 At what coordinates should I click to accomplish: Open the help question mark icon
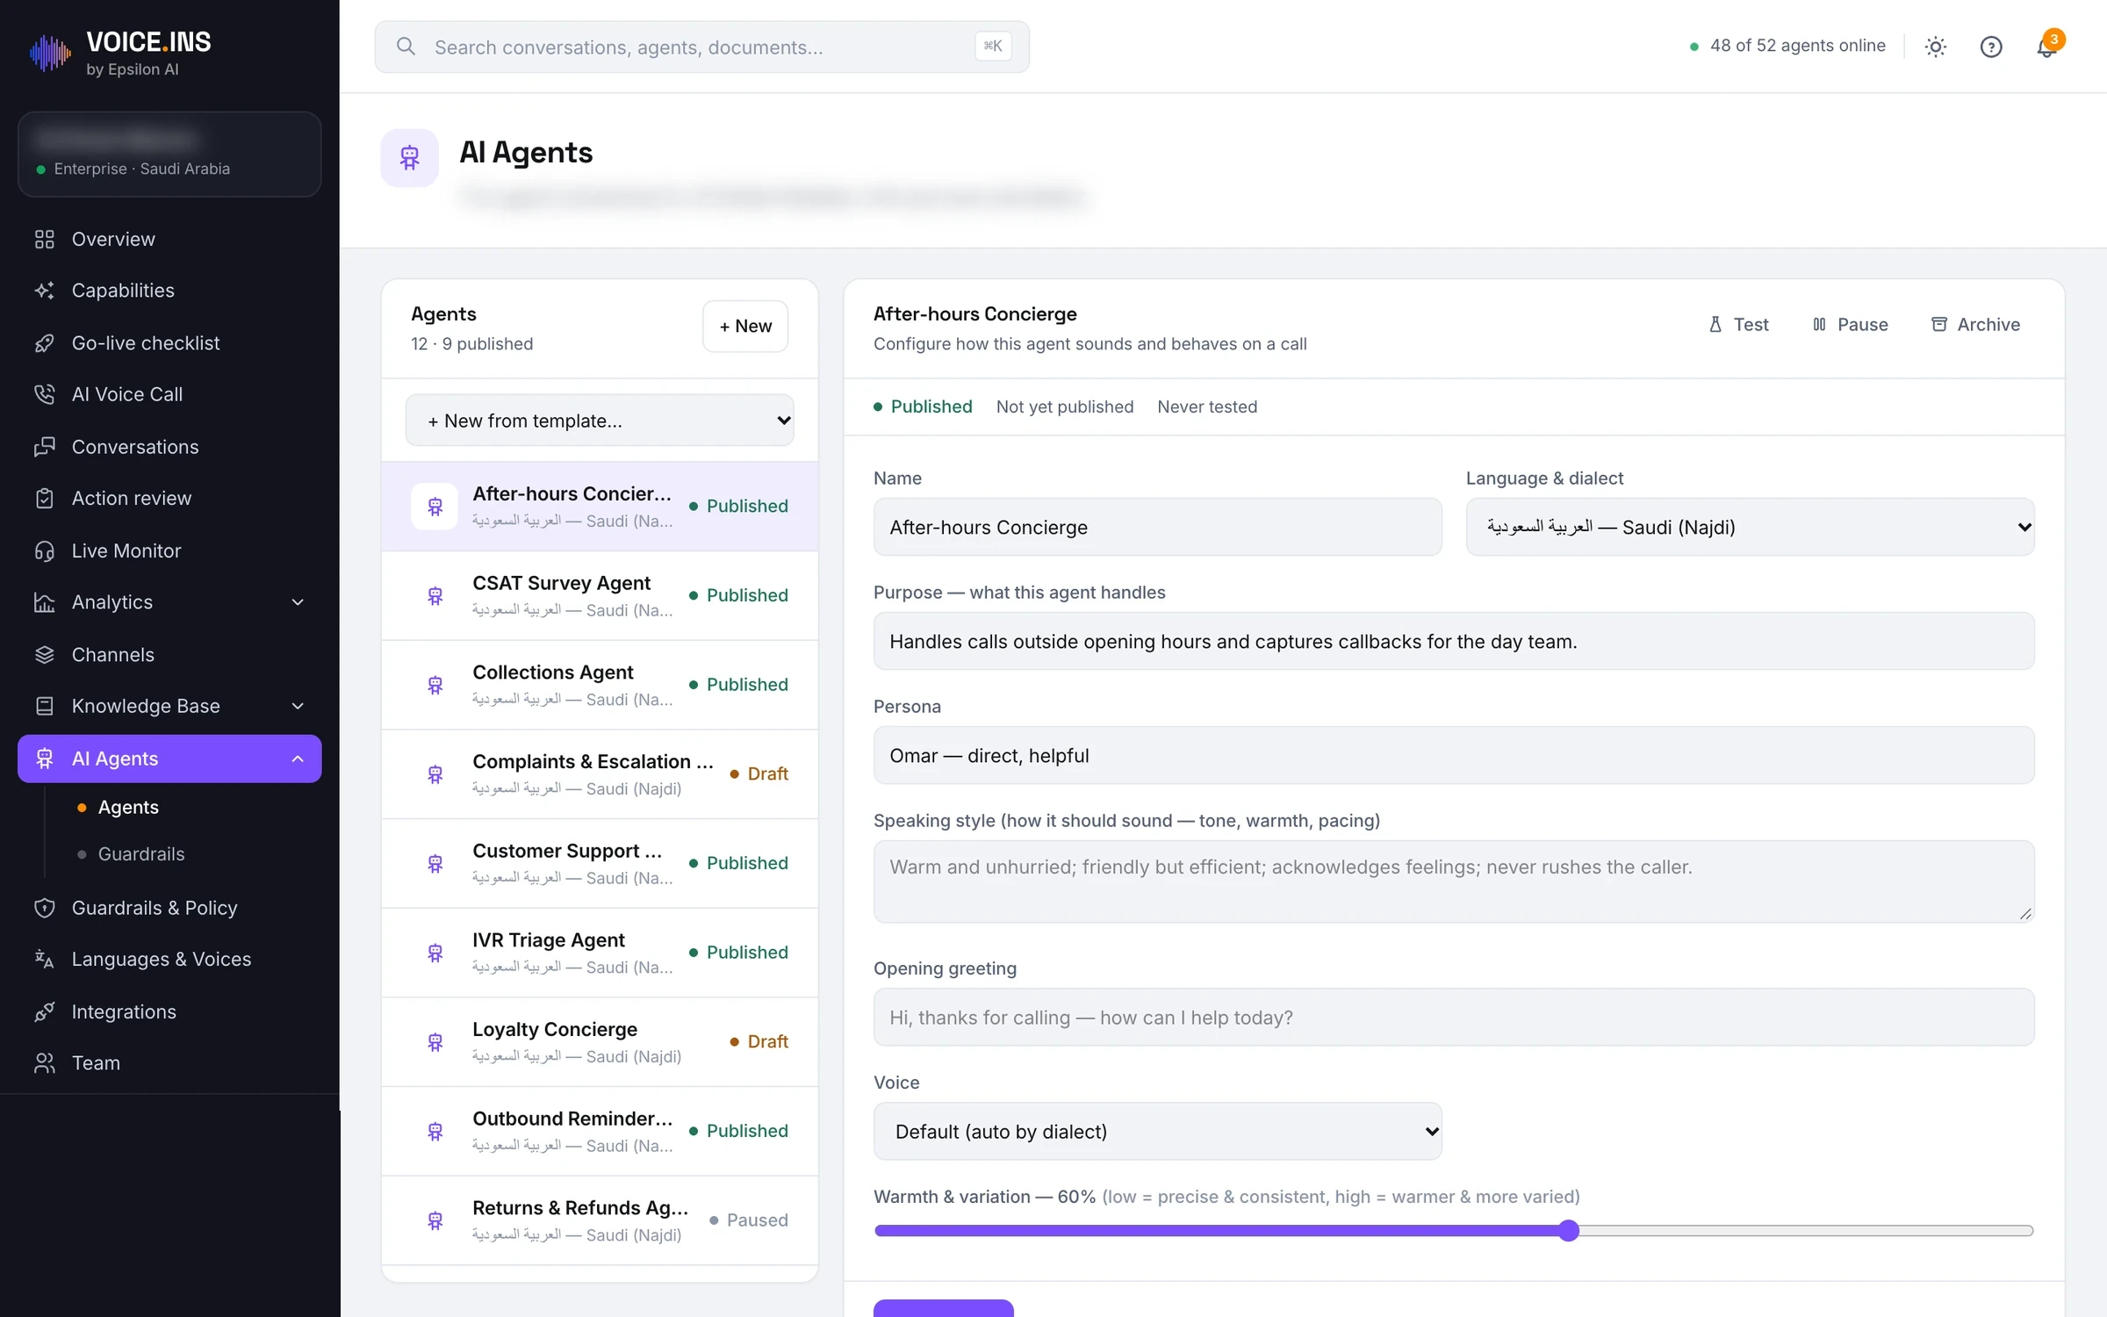1991,47
